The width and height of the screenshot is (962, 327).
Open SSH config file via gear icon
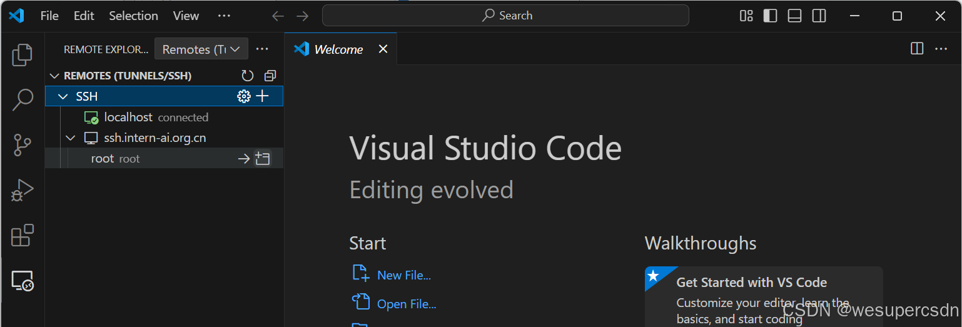click(x=243, y=96)
